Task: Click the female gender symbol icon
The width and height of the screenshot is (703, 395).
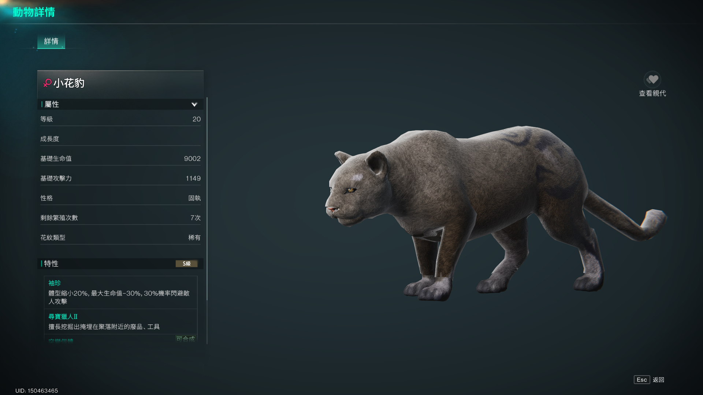Action: pos(47,83)
